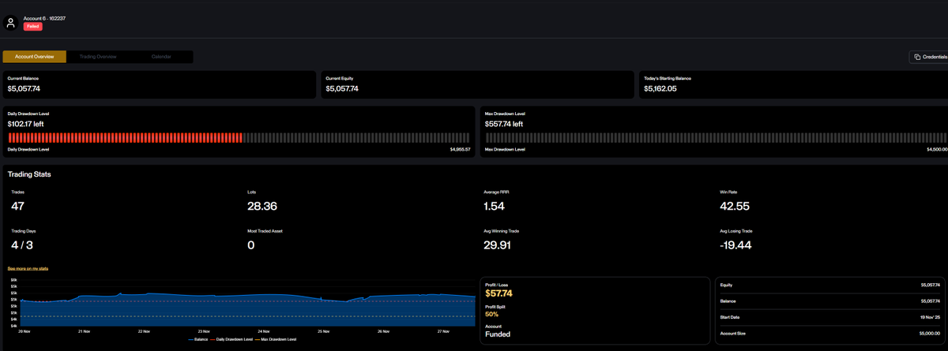Open the Trading Overview tab
The image size is (948, 351).
pyautogui.click(x=98, y=57)
